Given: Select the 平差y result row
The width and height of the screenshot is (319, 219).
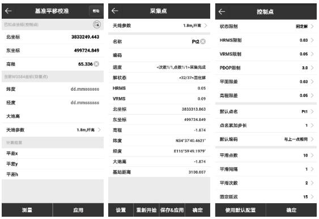Looking at the screenshot, I should (53, 164).
